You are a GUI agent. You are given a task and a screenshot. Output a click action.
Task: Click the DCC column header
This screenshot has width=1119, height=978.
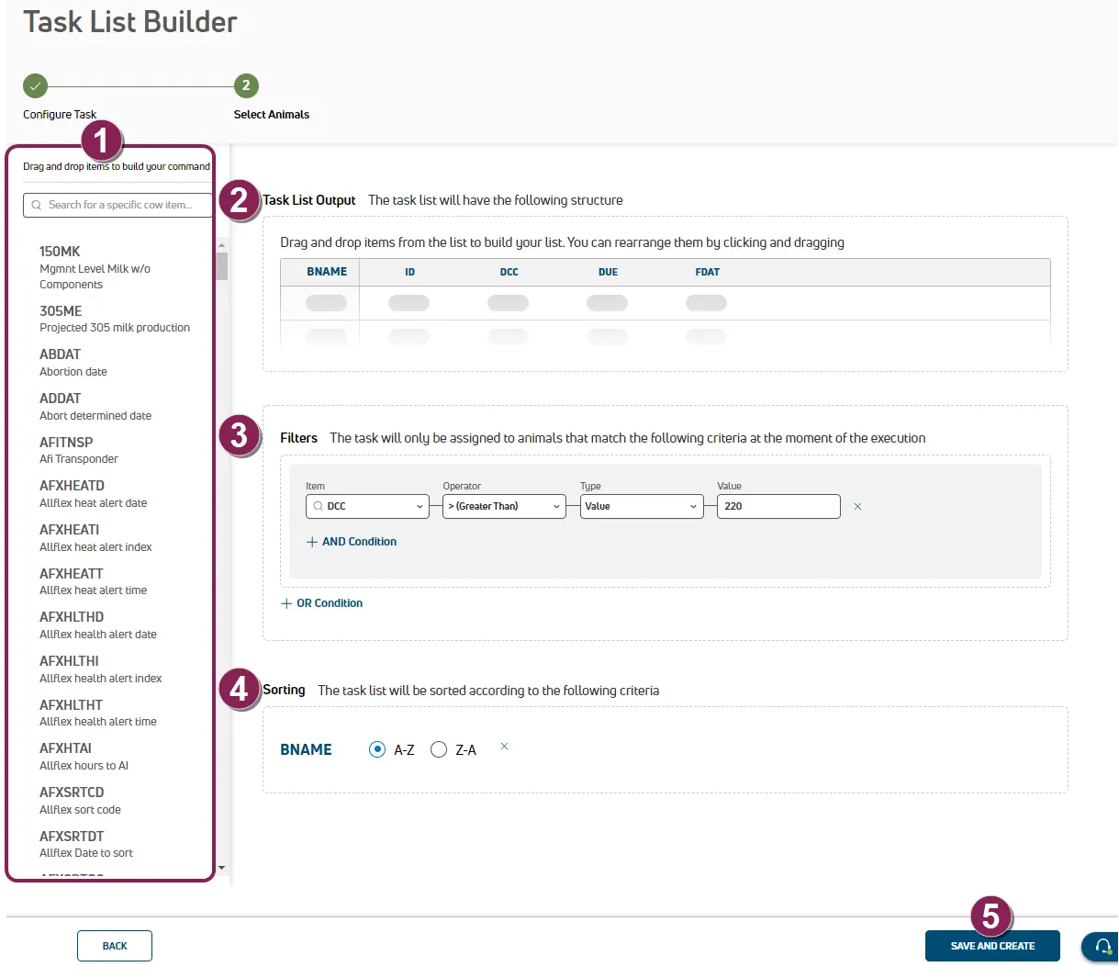coord(509,273)
